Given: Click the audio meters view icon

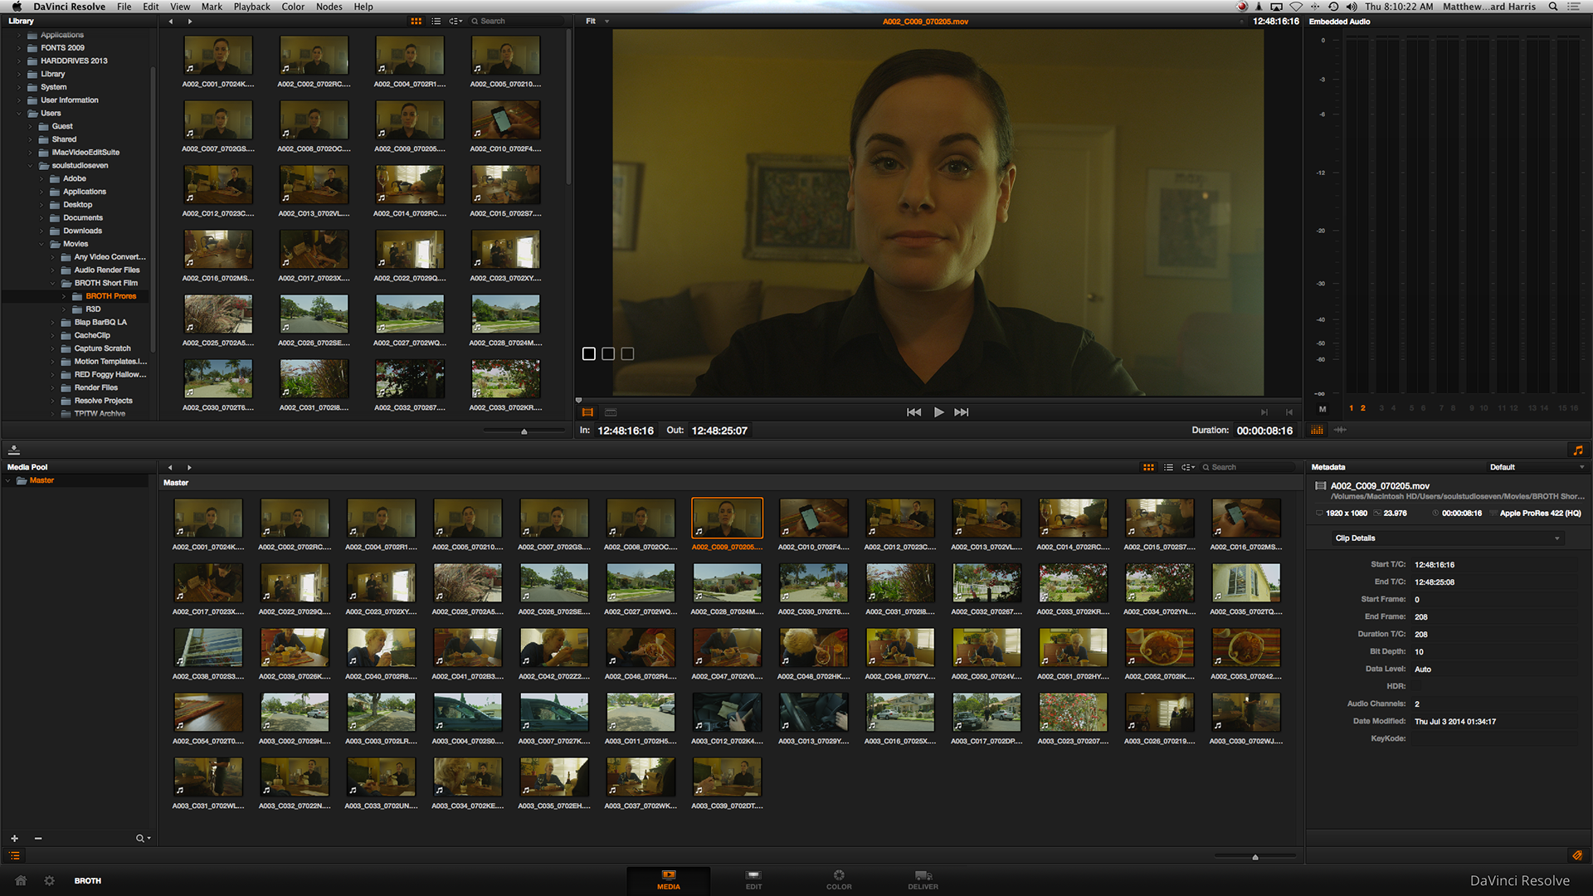Looking at the screenshot, I should click(1317, 430).
